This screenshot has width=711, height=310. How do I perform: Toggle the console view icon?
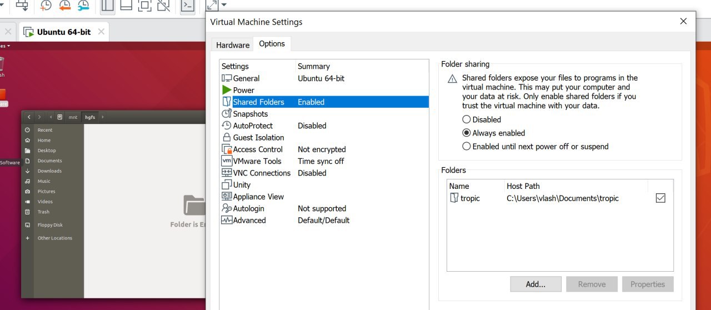[x=188, y=6]
